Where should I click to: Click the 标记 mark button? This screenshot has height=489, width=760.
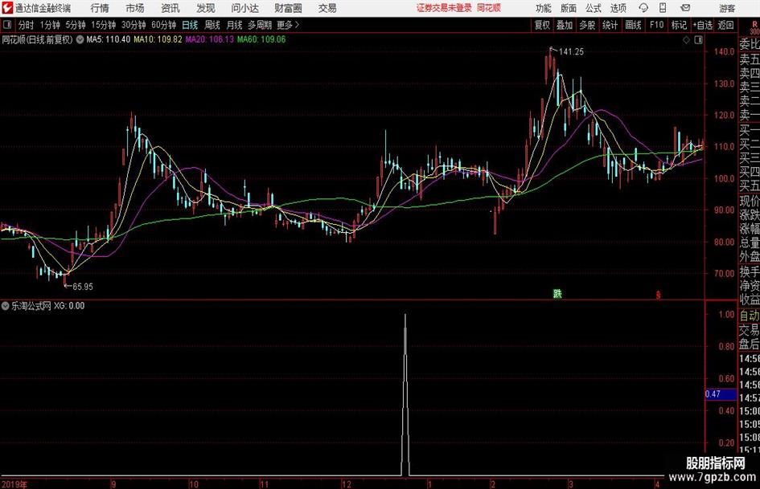pos(679,25)
